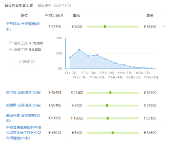Click the highest salary ¥68300 cell
The width and height of the screenshot is (172, 143).
150,93
